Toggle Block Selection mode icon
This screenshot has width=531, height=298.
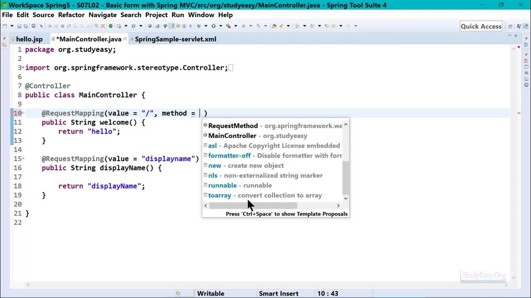[x=184, y=26]
